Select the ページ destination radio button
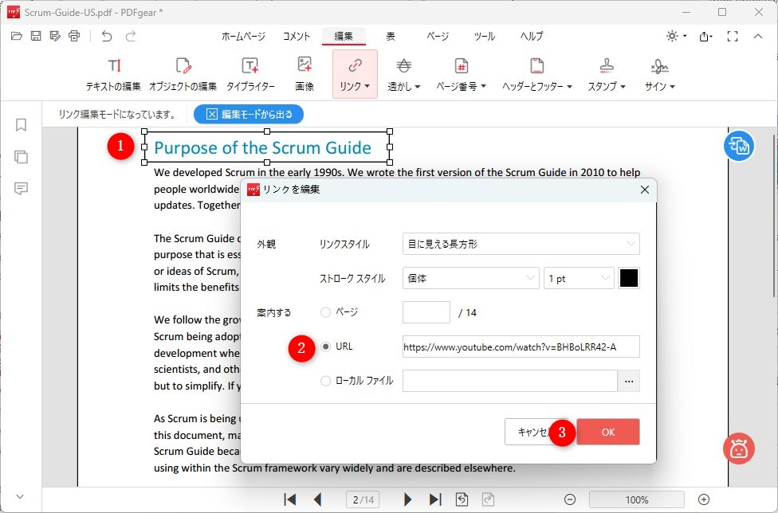Image resolution: width=778 pixels, height=513 pixels. pyautogui.click(x=326, y=311)
